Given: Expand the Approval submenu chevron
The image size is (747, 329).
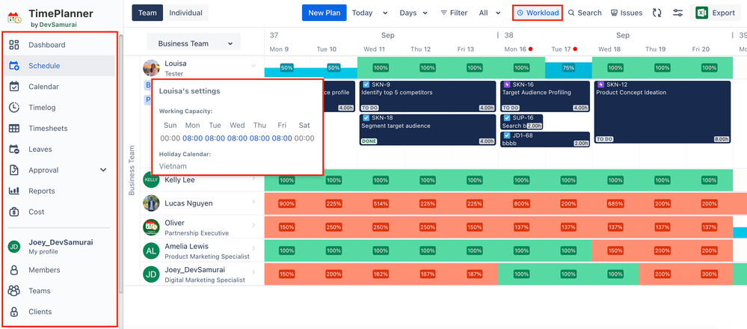Looking at the screenshot, I should coord(103,170).
